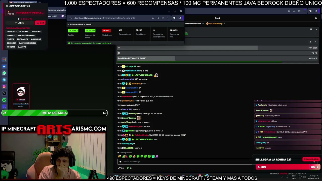The height and width of the screenshot is (181, 322).
Task: Click the streameruniversitario avatar thumbnail
Action: tap(21, 92)
